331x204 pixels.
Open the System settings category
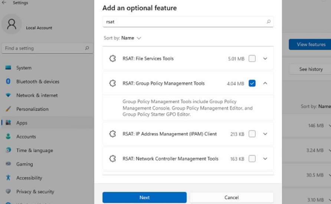point(24,68)
